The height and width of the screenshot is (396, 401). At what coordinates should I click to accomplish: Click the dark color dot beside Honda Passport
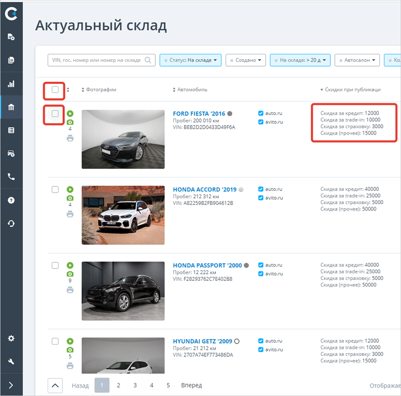(246, 265)
